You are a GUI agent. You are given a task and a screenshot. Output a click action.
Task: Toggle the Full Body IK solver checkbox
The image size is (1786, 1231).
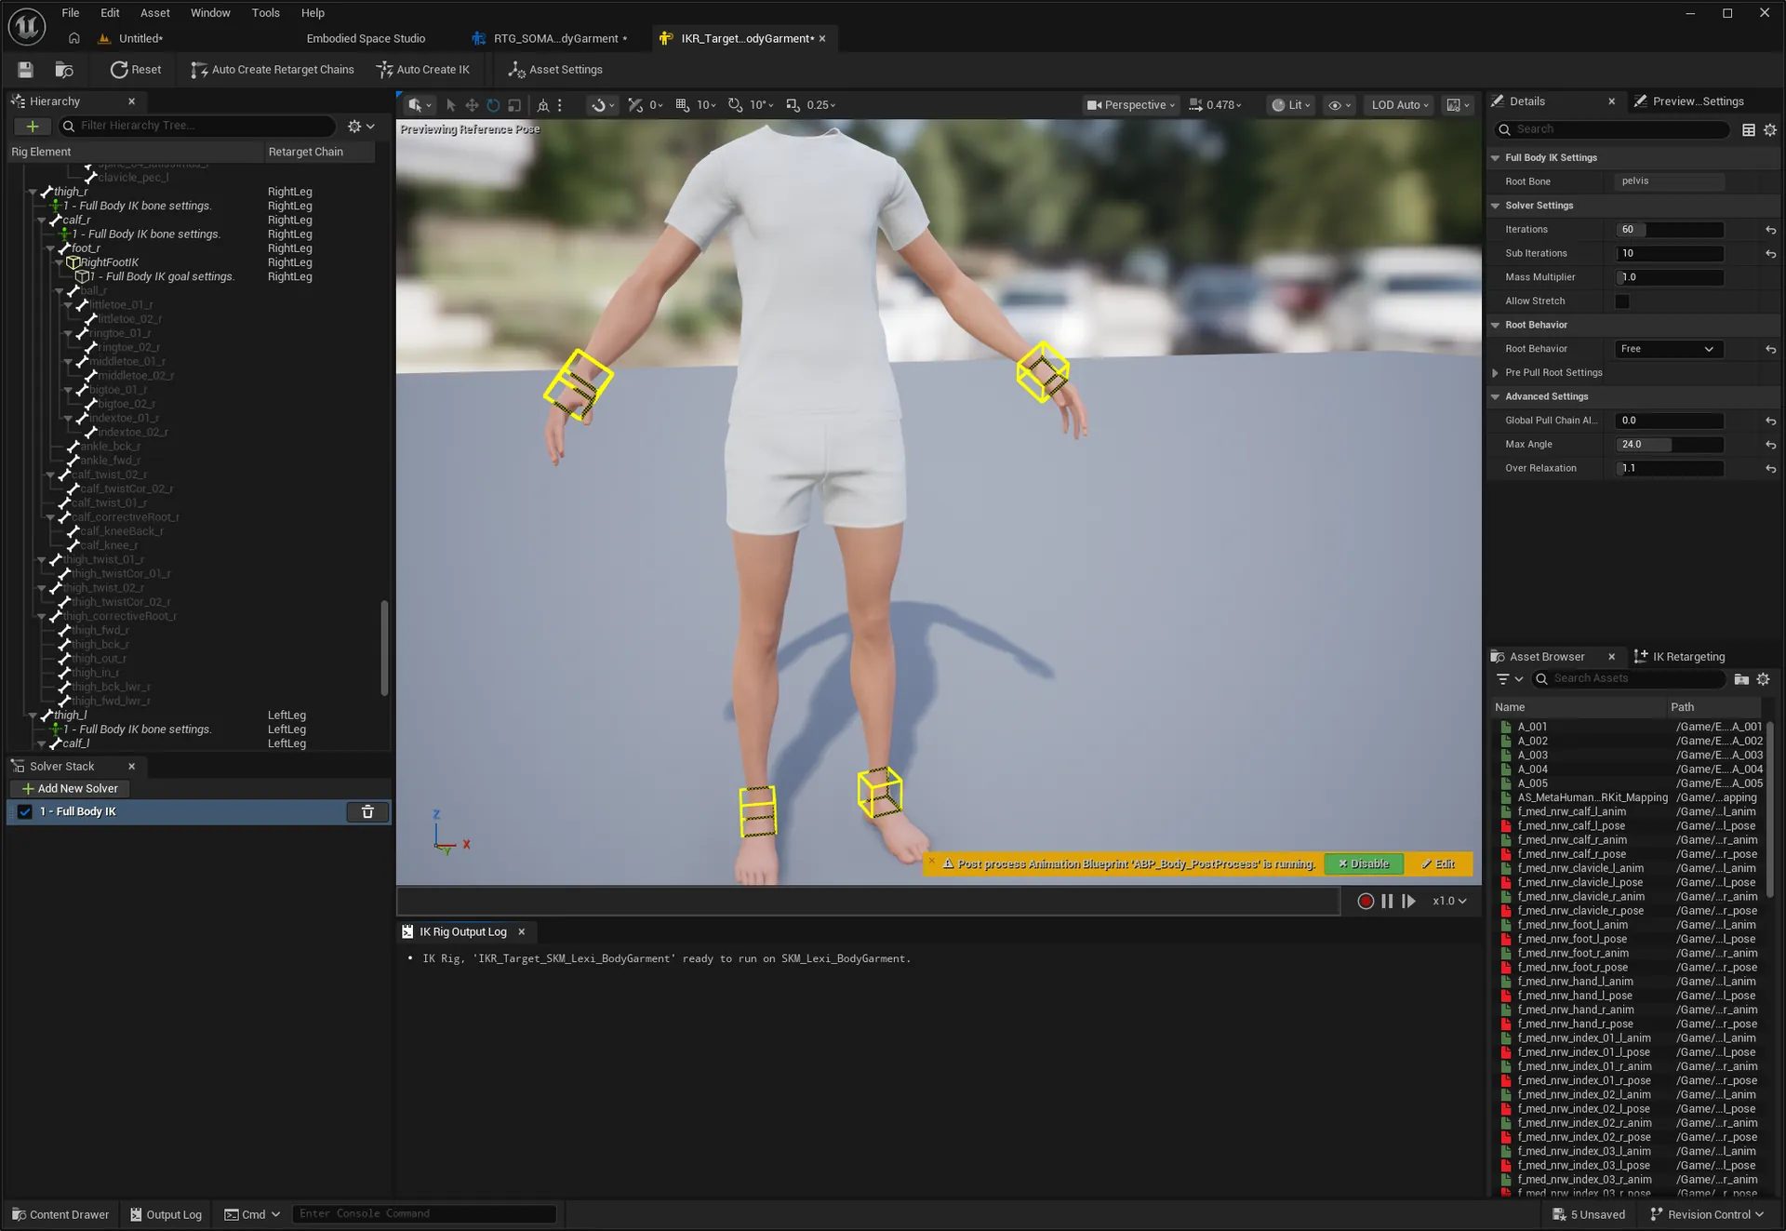[x=25, y=812]
